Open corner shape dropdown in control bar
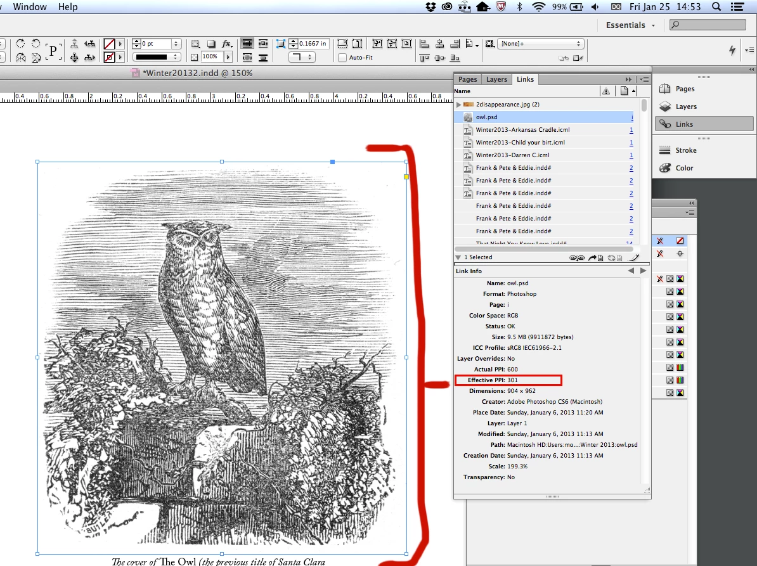The image size is (757, 566). 302,57
